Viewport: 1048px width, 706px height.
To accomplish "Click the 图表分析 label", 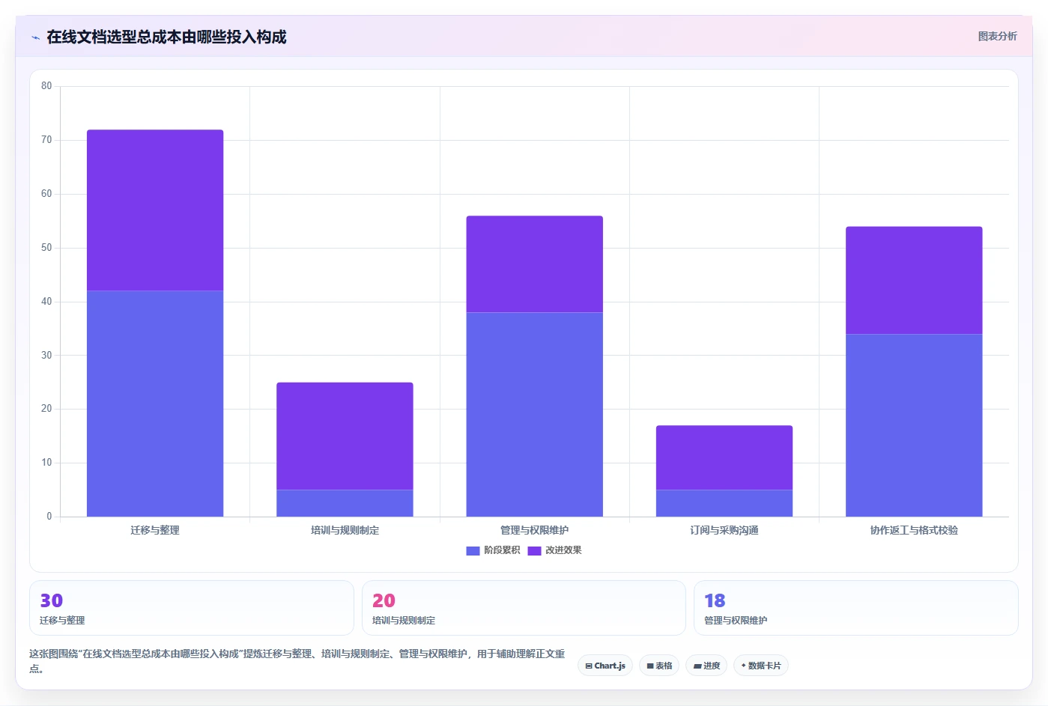I will [x=997, y=36].
